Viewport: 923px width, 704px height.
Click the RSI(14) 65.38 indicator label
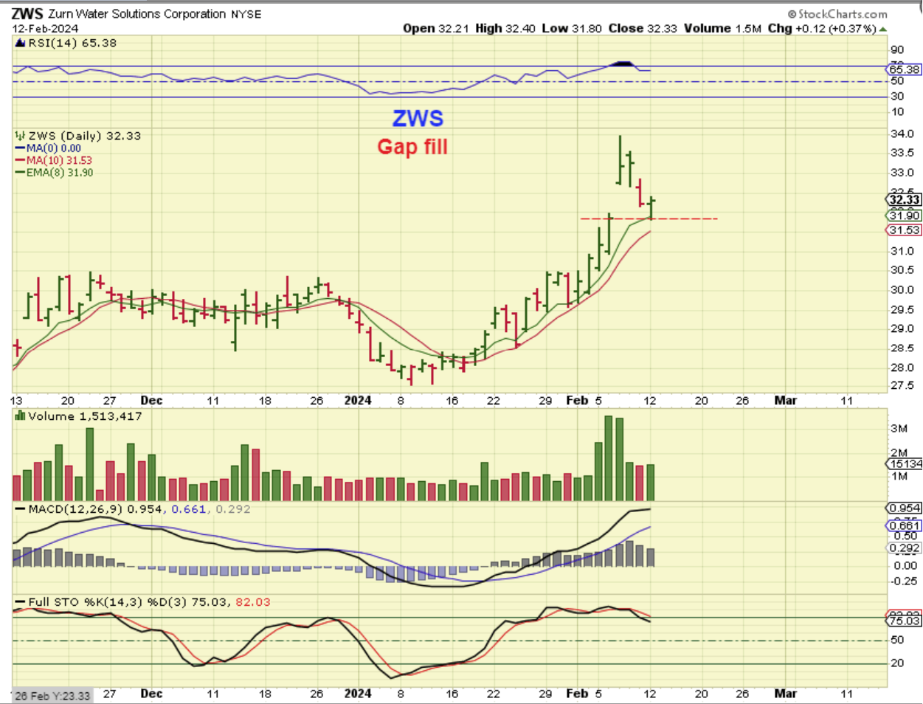(x=66, y=43)
